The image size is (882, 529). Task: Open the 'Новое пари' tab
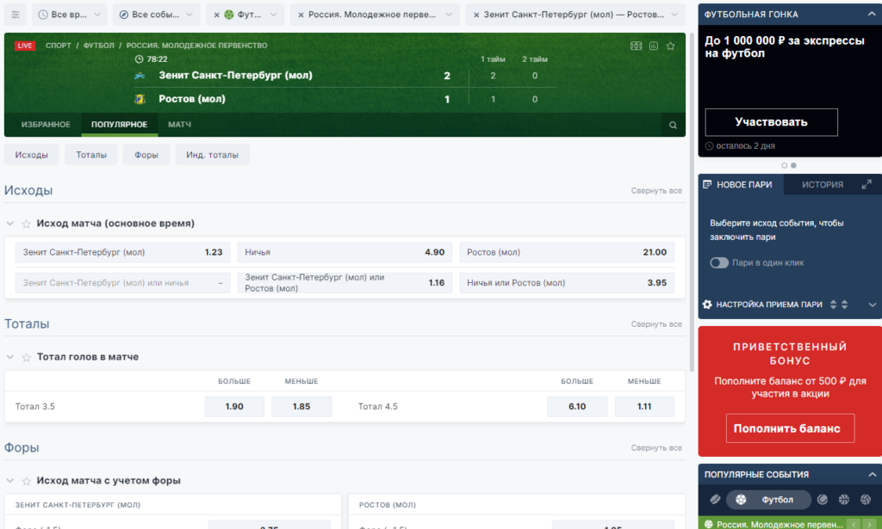741,184
